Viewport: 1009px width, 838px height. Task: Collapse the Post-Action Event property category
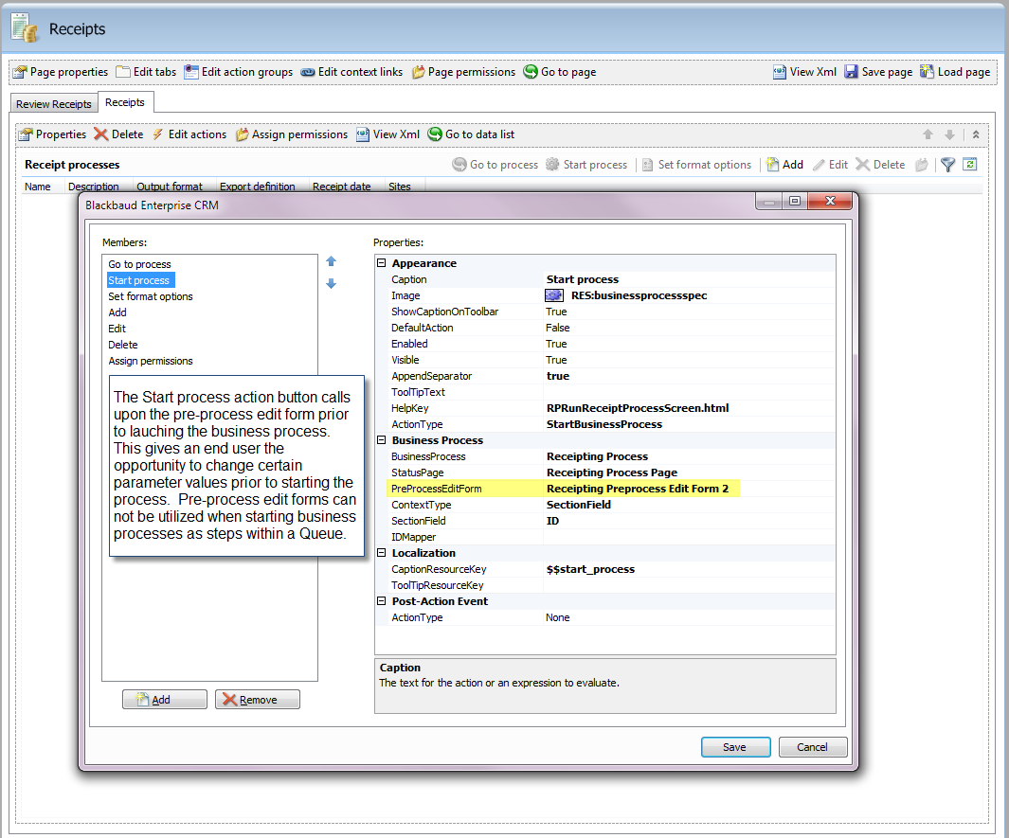382,600
